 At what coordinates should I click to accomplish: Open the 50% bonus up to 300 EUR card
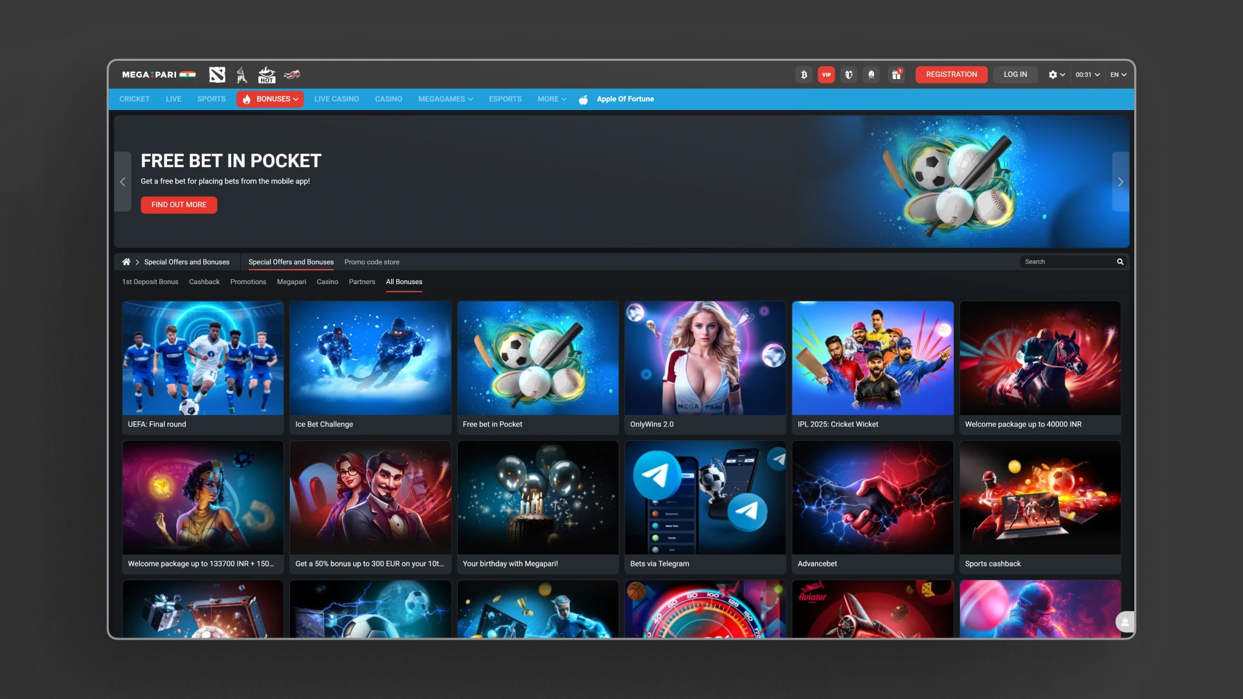tap(370, 507)
